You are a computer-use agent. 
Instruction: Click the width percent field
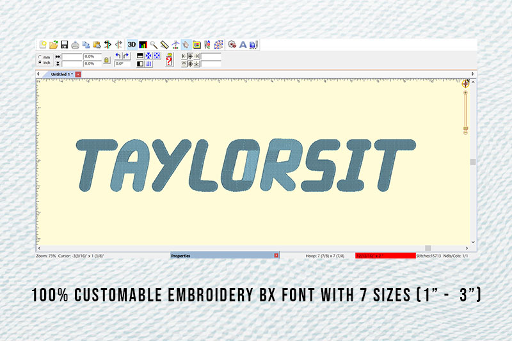[x=92, y=57]
